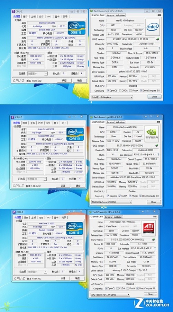Toggle OpenCL checkbox in Radeon HD 7700 GPU-Z
173x312 pixels.
click(106, 288)
